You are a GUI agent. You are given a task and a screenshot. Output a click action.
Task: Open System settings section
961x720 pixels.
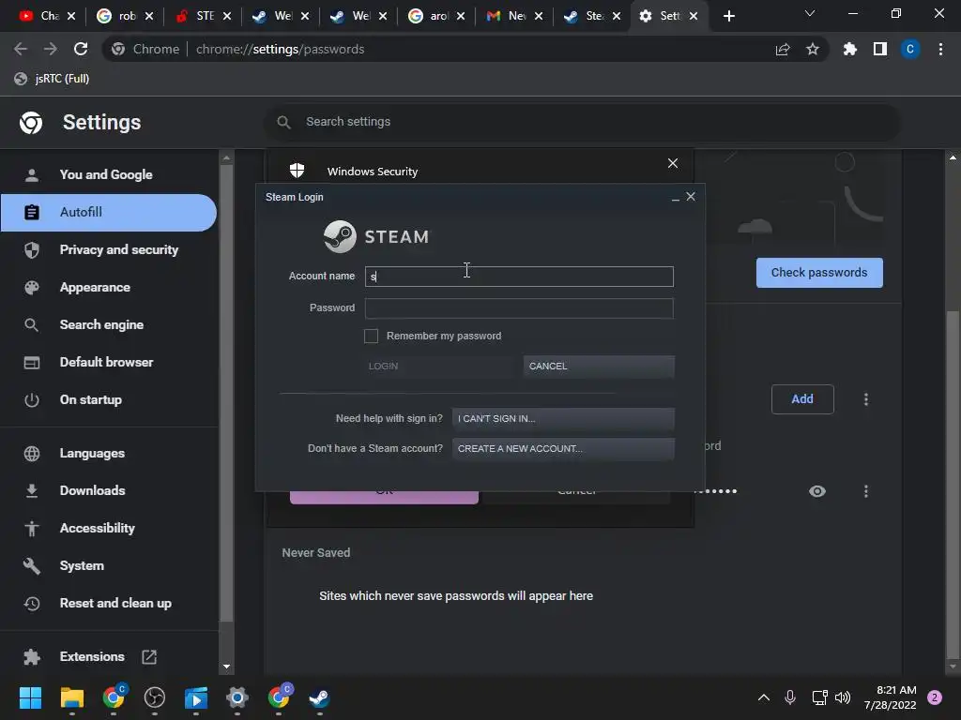(109, 565)
